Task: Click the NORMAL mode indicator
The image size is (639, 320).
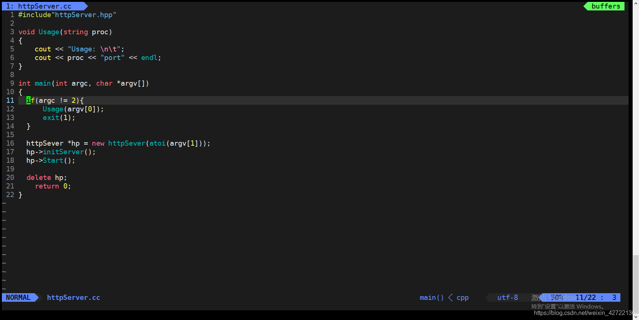Action: (x=18, y=297)
